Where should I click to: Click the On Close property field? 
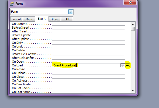coord(88,77)
